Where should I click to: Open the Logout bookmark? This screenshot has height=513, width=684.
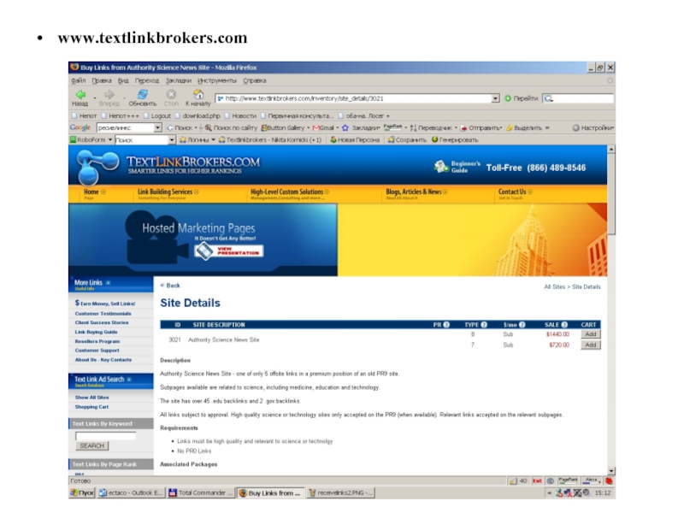(157, 116)
